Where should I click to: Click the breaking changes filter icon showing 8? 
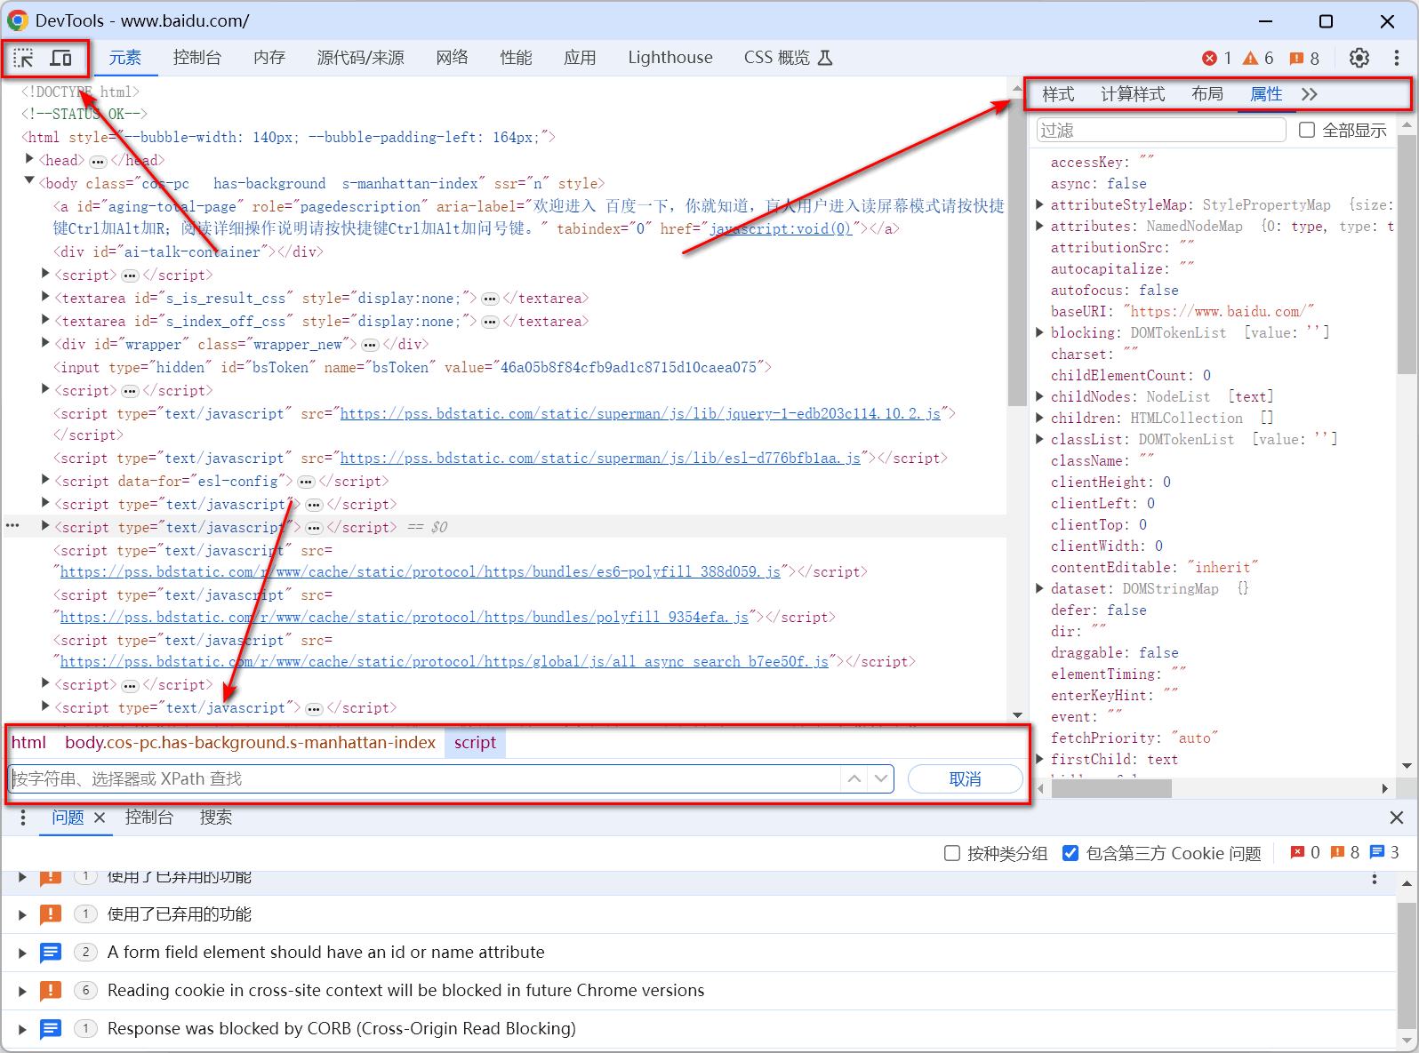tap(1337, 852)
